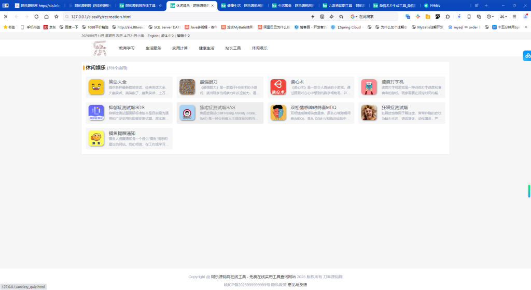The height and width of the screenshot is (290, 531).
Task: Switch to the 健康生活 browser tab
Action: point(243,5)
